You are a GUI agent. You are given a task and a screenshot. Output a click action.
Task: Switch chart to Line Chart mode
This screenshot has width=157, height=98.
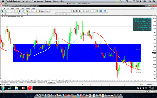(80, 11)
